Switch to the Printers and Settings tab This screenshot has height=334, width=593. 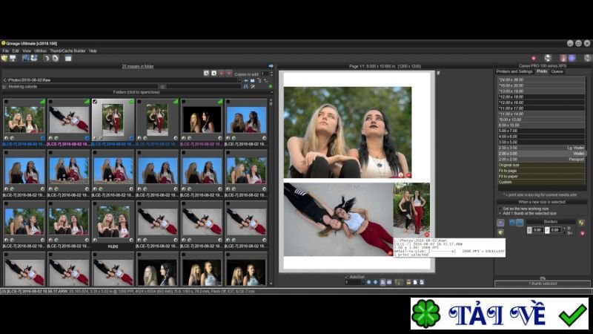514,71
